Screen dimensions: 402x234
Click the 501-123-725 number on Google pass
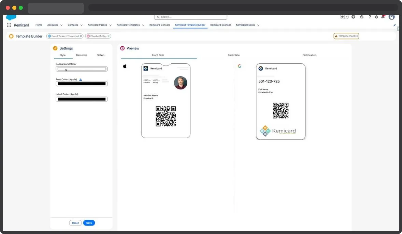click(269, 81)
